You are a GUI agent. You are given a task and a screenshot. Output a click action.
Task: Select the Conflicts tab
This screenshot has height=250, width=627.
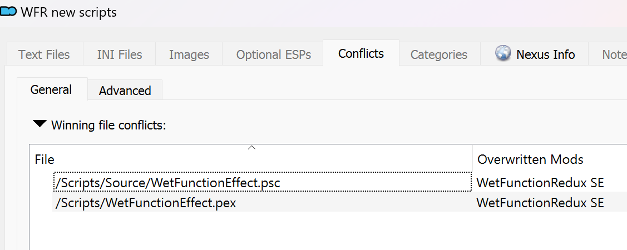coord(361,53)
